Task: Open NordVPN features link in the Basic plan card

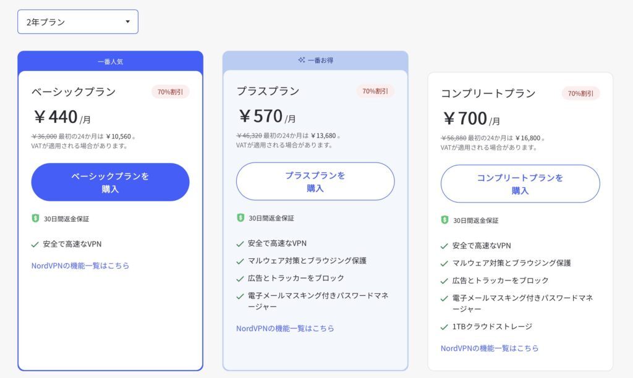Action: (80, 266)
